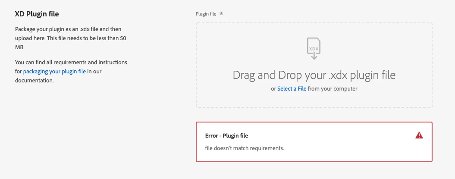This screenshot has height=179, width=455.
Task: Click the Error - Plugin file title
Action: [226, 135]
